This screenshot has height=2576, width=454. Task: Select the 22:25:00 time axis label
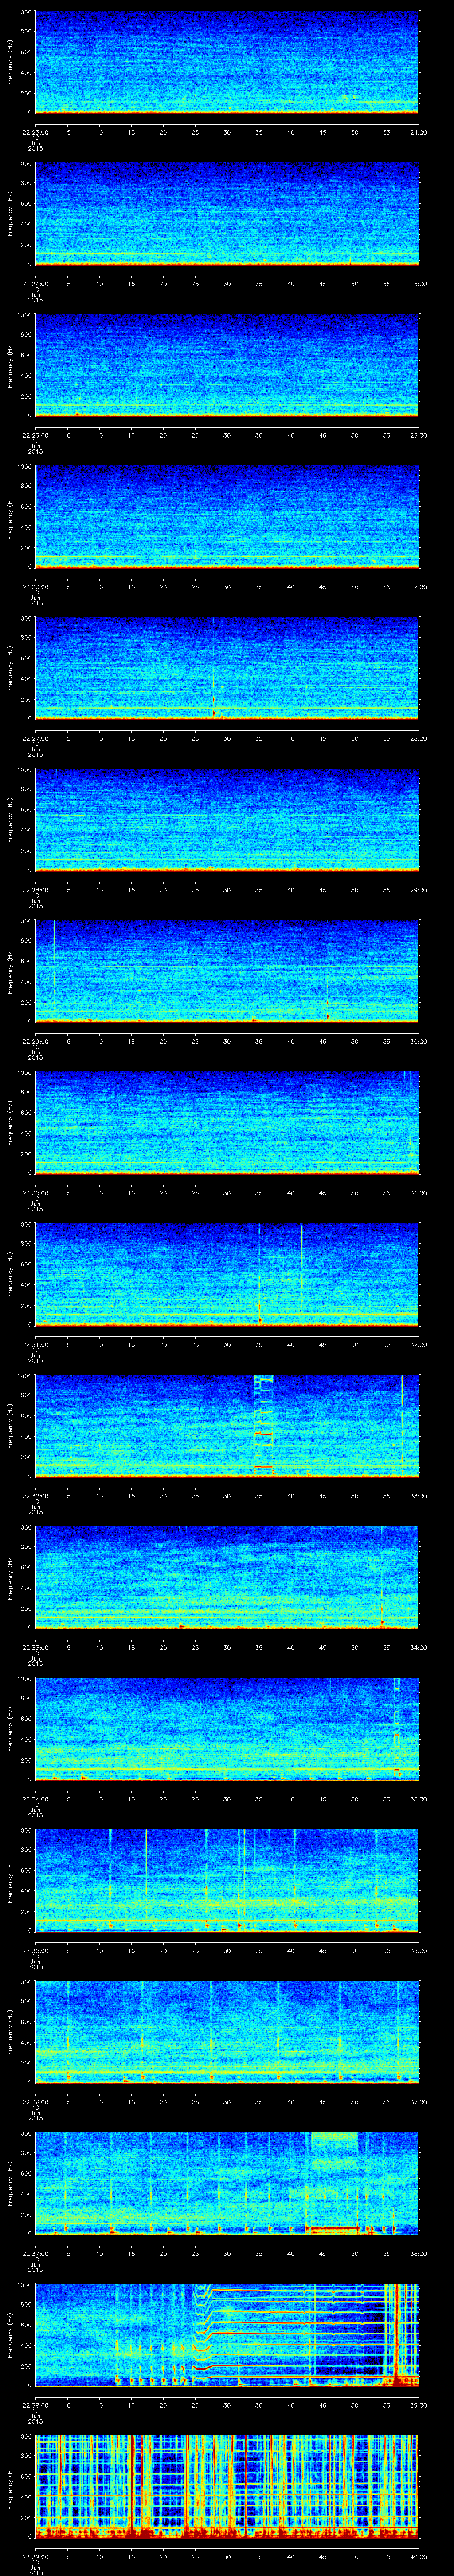(x=35, y=436)
